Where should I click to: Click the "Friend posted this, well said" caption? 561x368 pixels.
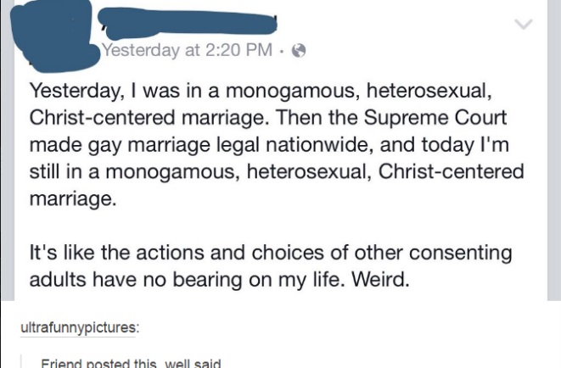coord(131,364)
